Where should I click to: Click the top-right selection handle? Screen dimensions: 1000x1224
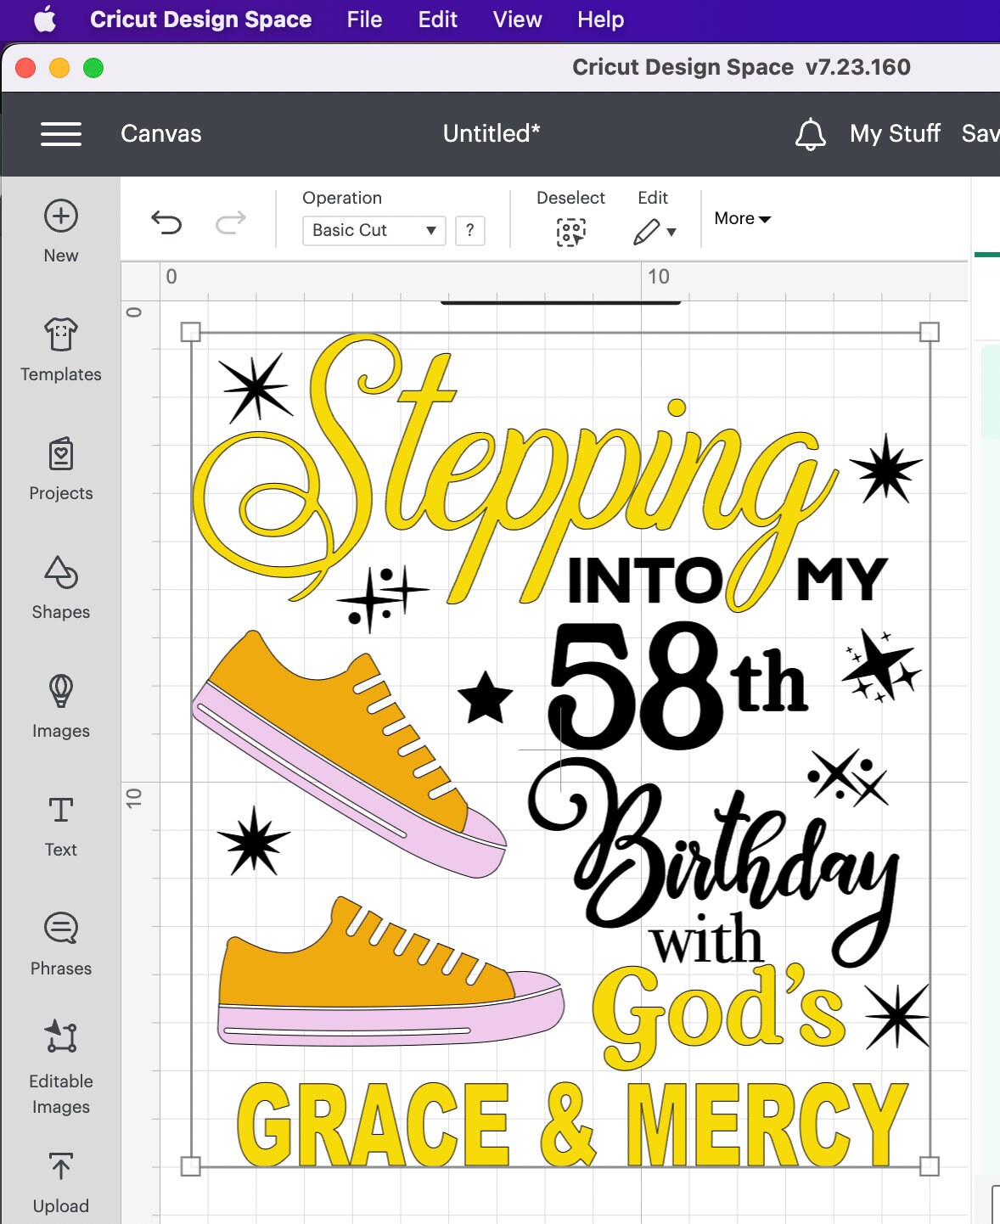[x=930, y=332]
